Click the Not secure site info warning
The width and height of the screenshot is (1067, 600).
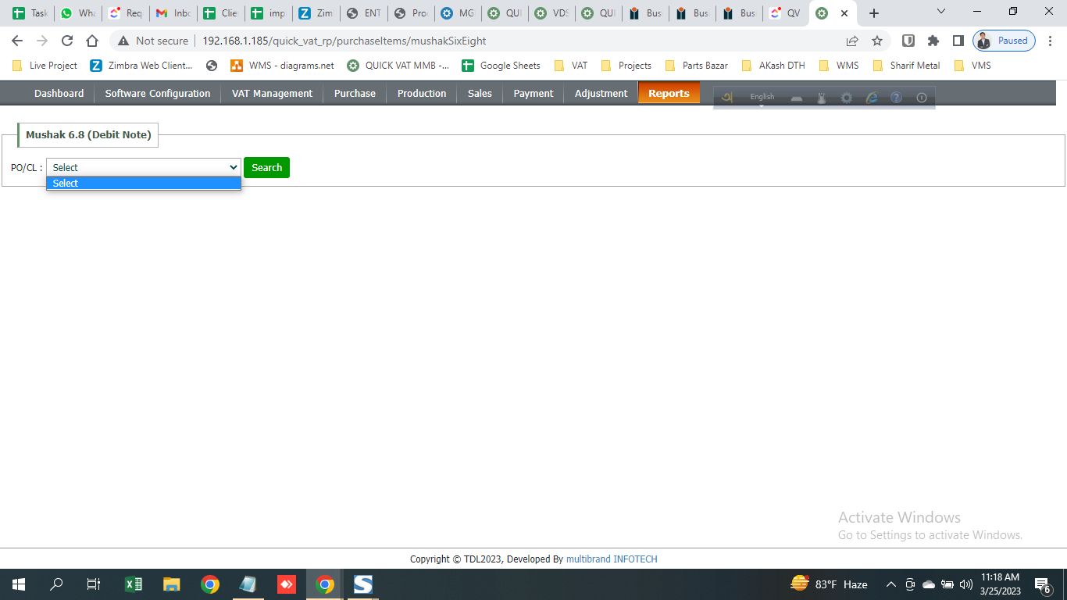tap(153, 41)
